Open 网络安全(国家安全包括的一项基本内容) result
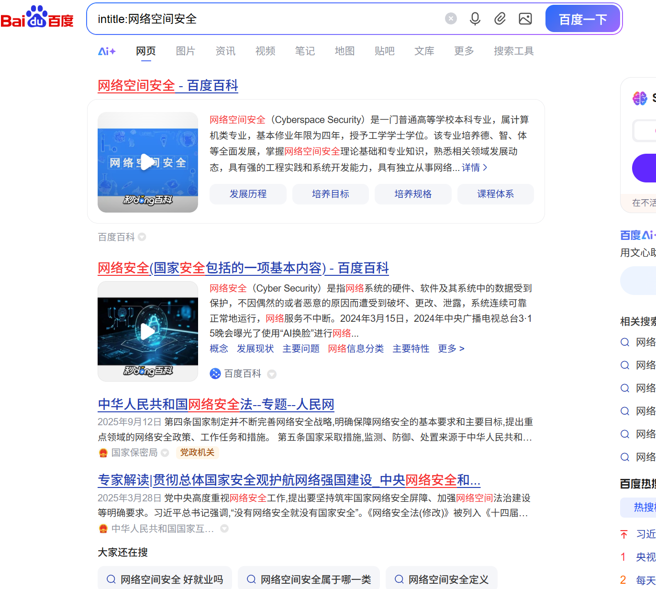The height and width of the screenshot is (589, 656). click(243, 268)
